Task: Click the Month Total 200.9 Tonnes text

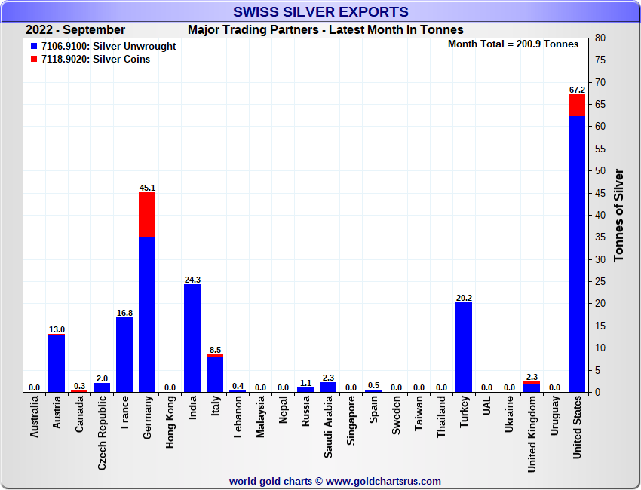Action: click(513, 44)
